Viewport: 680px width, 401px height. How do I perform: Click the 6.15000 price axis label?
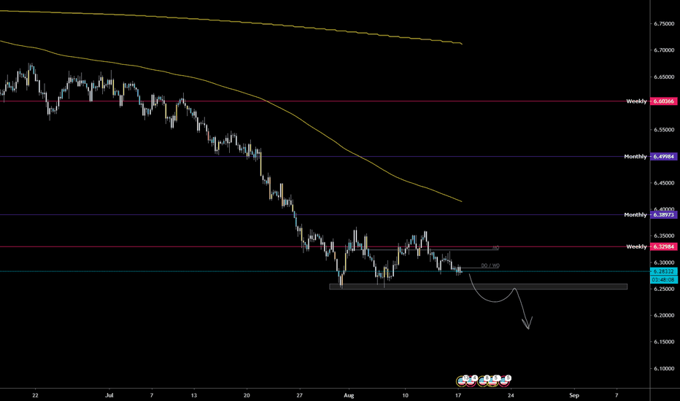coord(664,342)
